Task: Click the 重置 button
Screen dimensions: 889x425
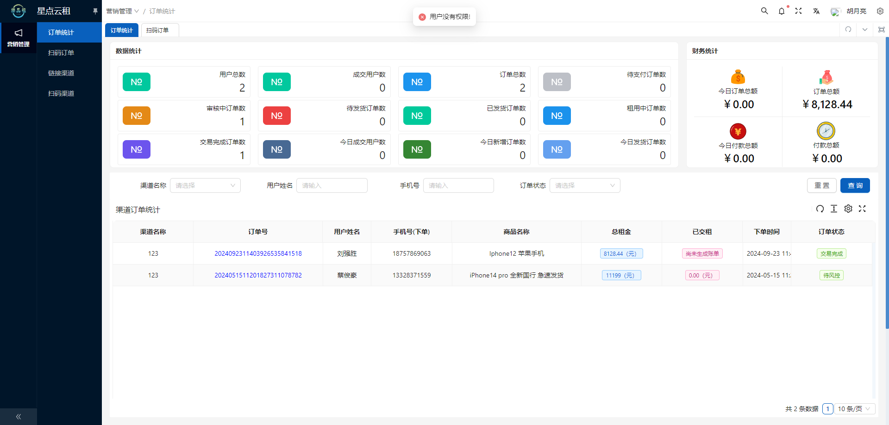Action: click(822, 185)
